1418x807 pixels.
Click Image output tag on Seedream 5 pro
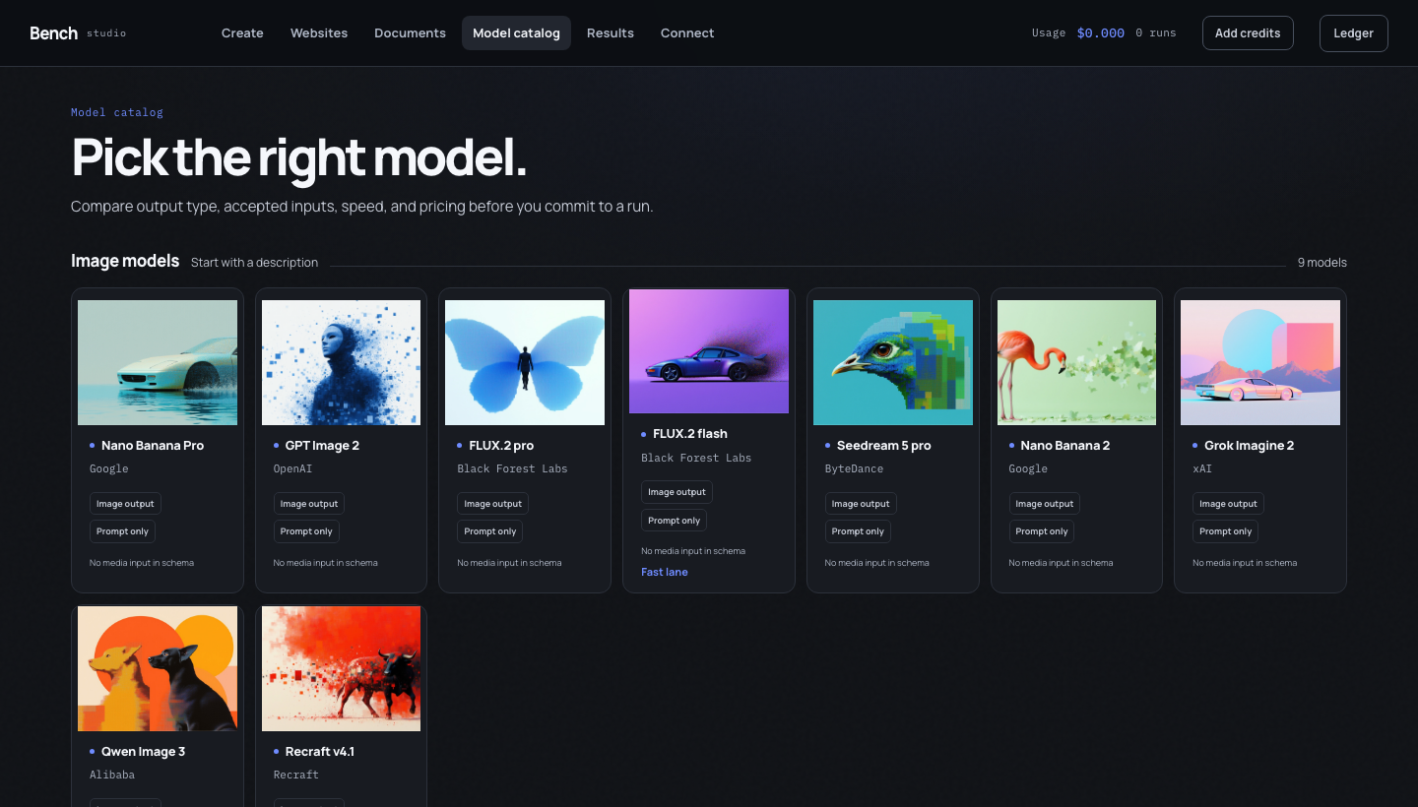click(x=861, y=504)
